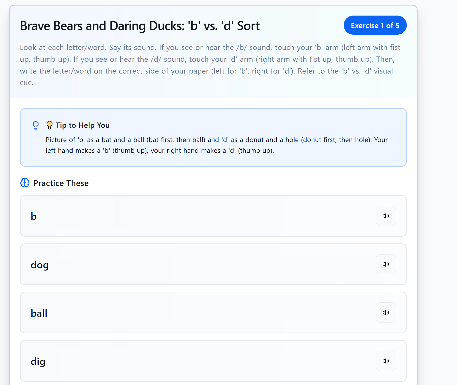
Task: Click empty space in the 'ball' card
Action: click(x=201, y=313)
